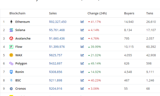Screen dimensions: 160x96
Task: Open the Solana blockchain link
Action: (x=20, y=30)
